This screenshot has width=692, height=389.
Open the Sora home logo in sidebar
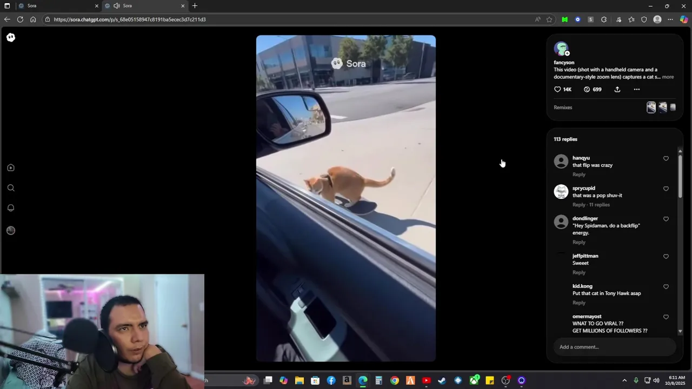11,37
